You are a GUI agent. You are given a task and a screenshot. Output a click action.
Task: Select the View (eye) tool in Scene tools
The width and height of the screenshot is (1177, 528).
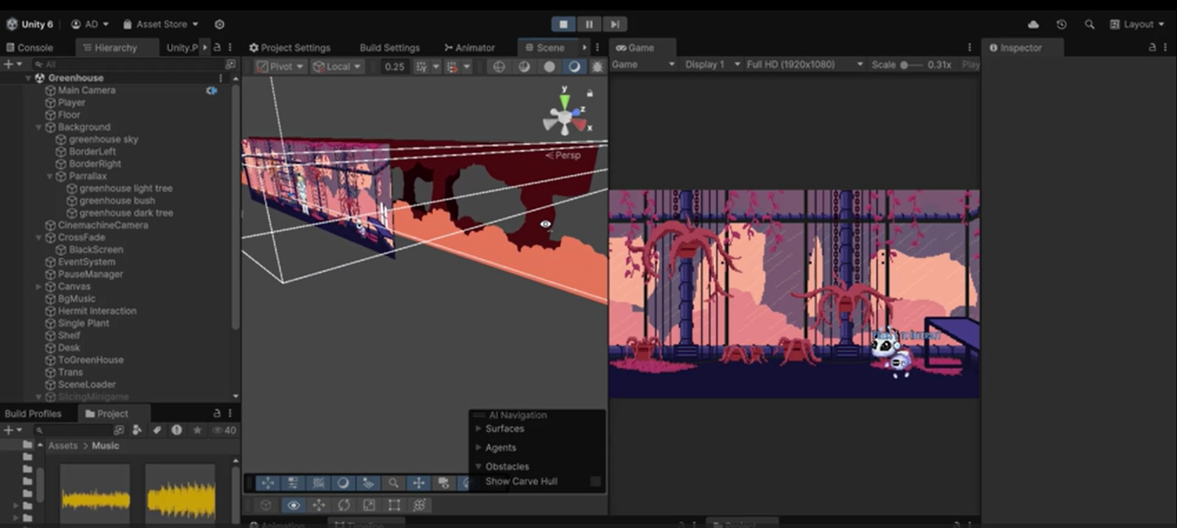click(x=294, y=505)
